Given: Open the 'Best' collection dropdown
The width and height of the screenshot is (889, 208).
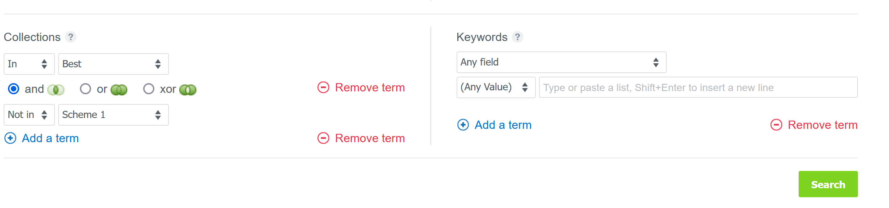Looking at the screenshot, I should click(x=114, y=64).
